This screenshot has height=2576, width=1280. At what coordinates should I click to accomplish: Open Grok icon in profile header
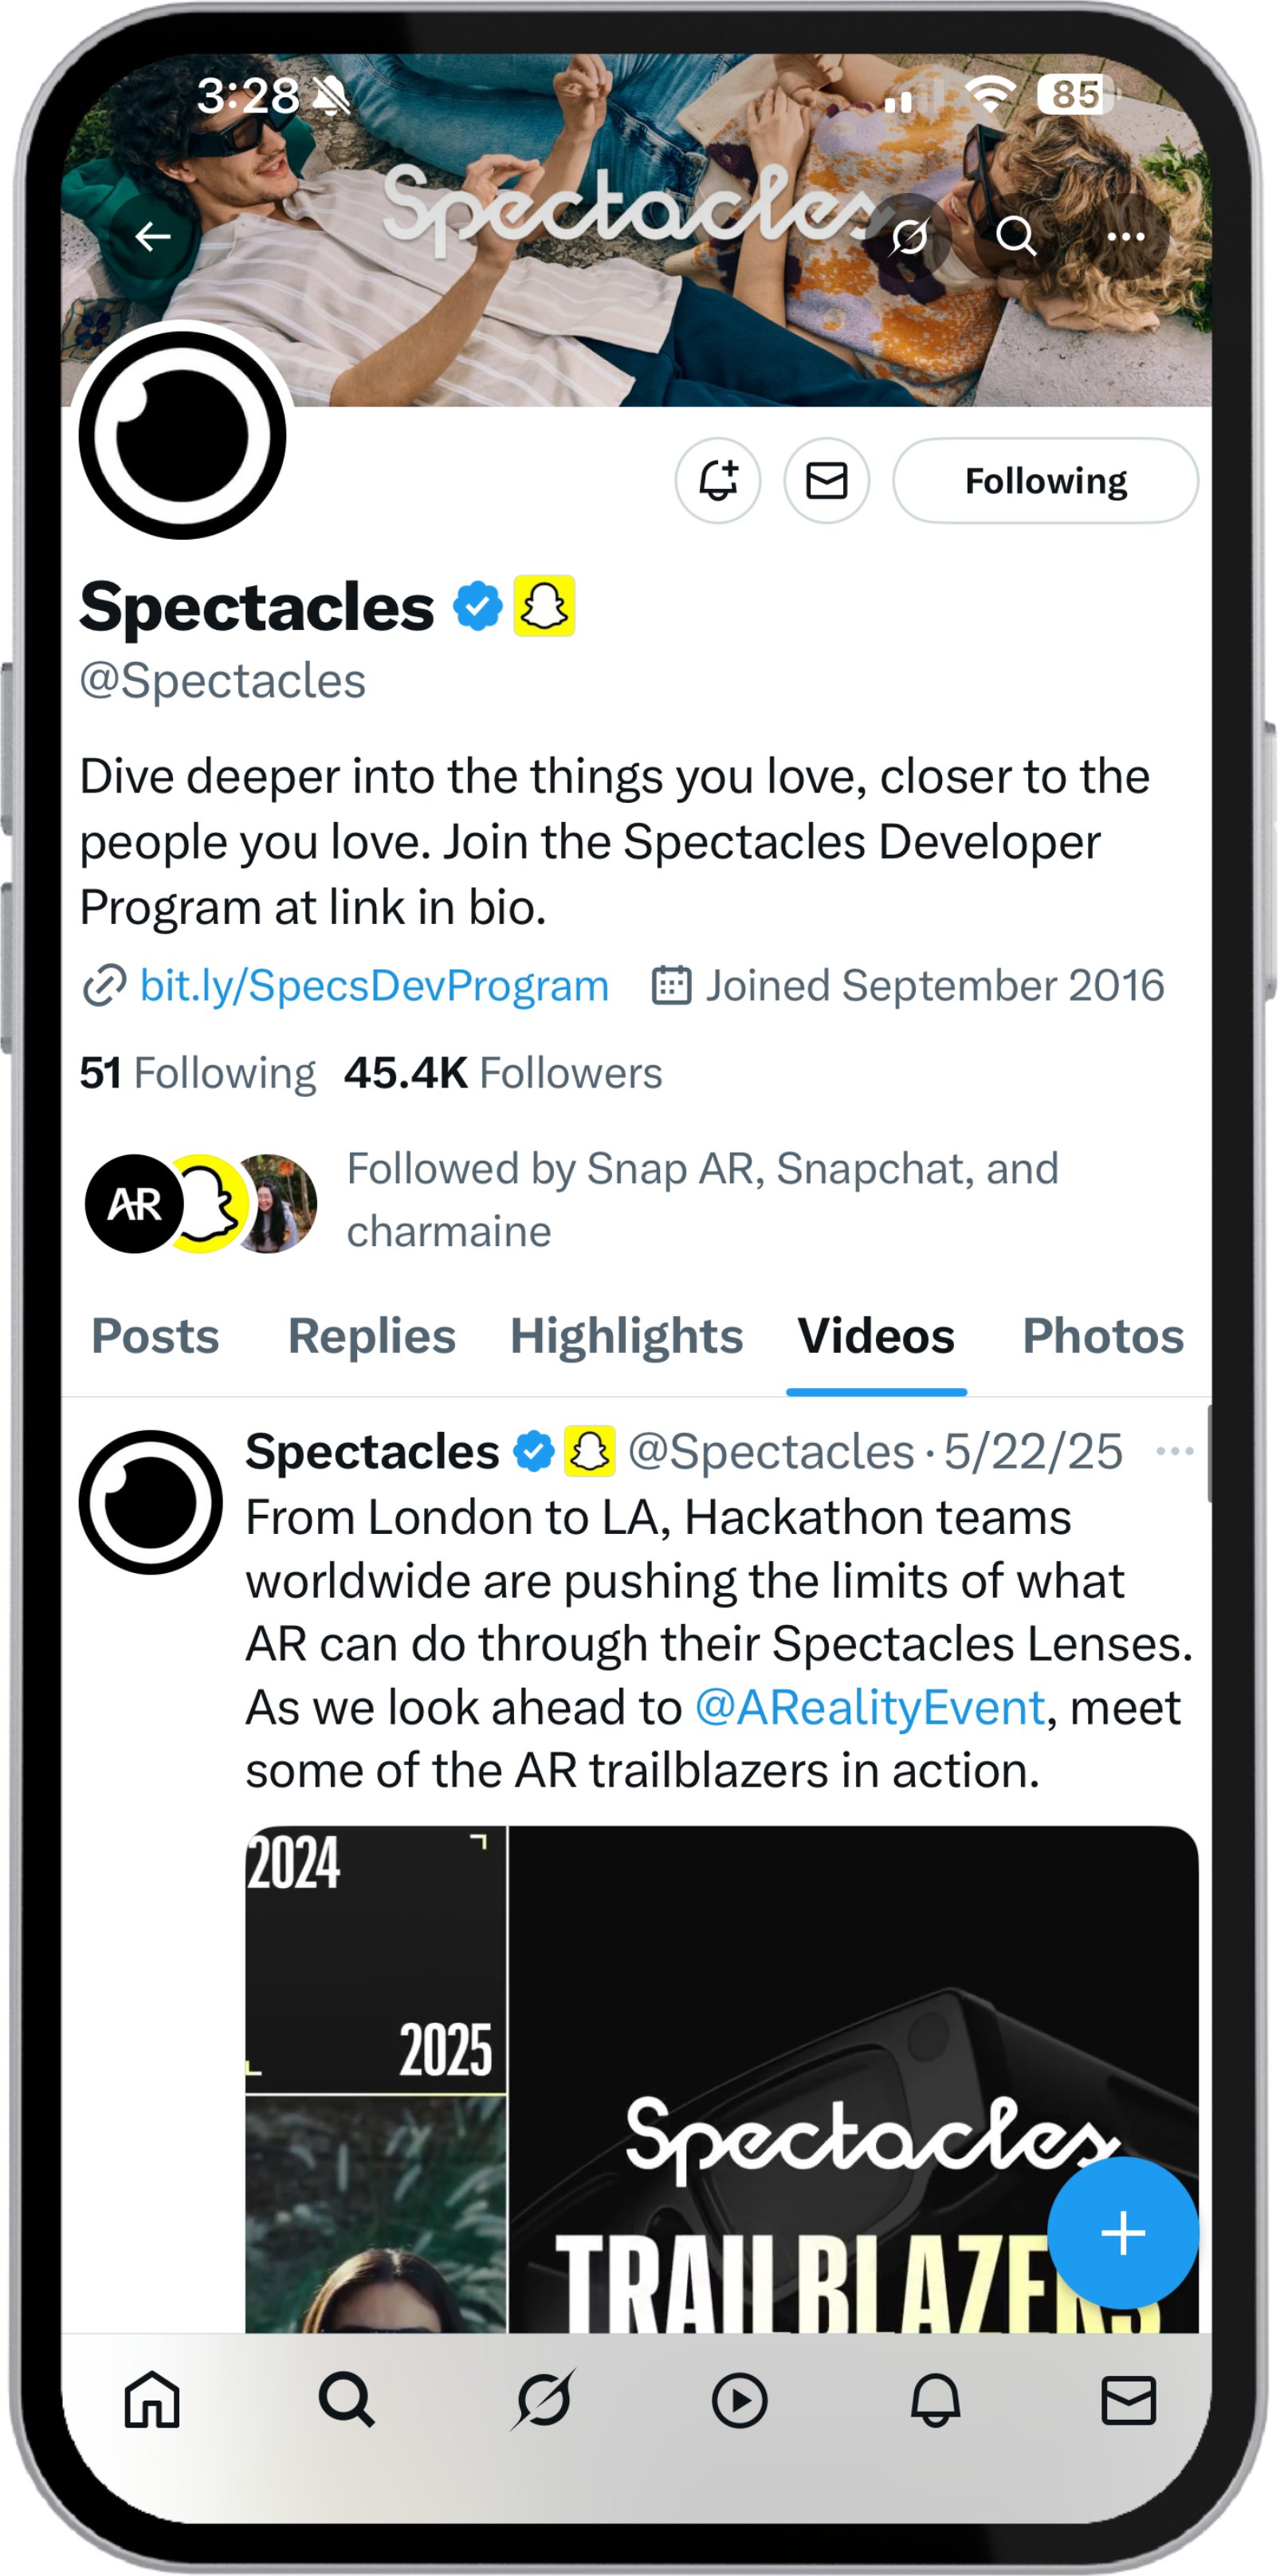[909, 237]
